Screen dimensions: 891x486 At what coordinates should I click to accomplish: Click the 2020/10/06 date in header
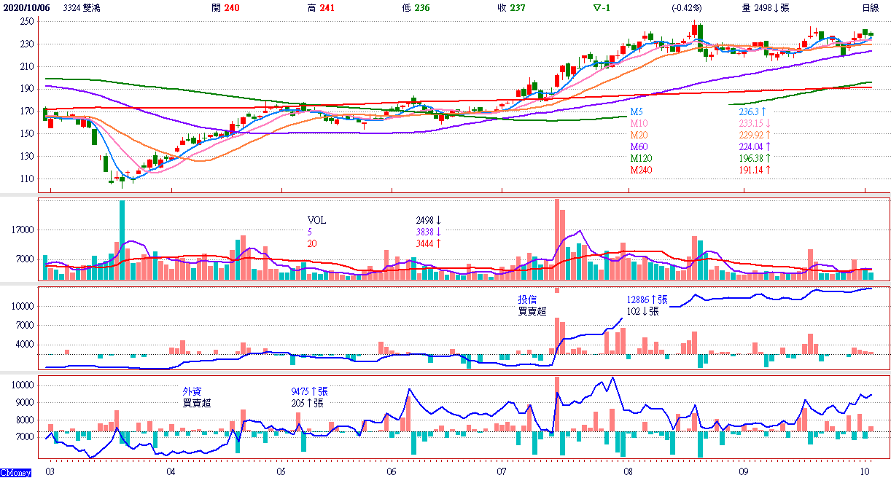26,8
